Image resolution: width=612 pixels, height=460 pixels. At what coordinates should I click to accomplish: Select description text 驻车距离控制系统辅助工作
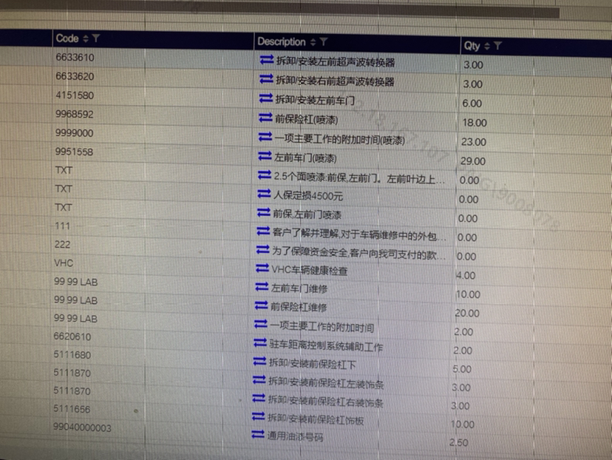point(326,345)
